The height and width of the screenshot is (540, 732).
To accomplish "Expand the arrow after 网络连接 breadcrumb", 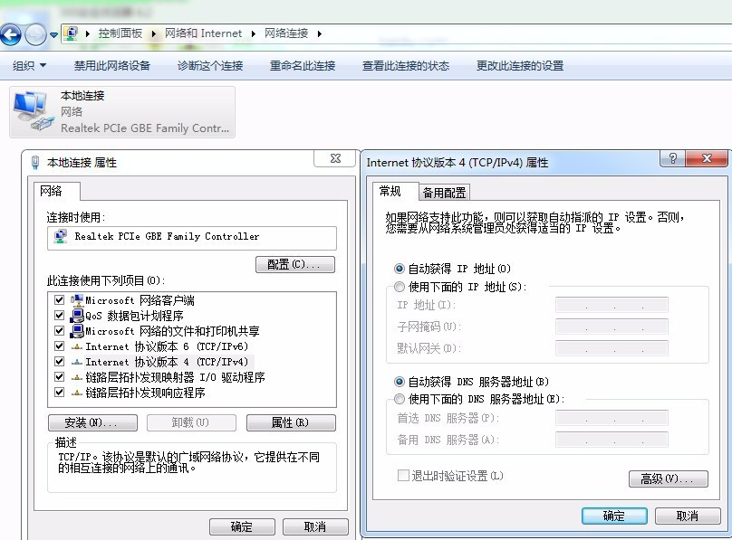I will tap(319, 33).
